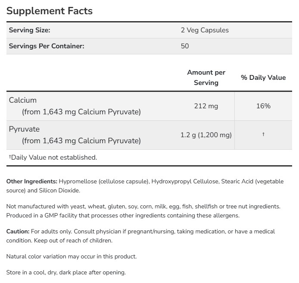Viewport: 299px width, 283px height.
Task: Click the Daily Value not established footnote
Action: pos(53,157)
